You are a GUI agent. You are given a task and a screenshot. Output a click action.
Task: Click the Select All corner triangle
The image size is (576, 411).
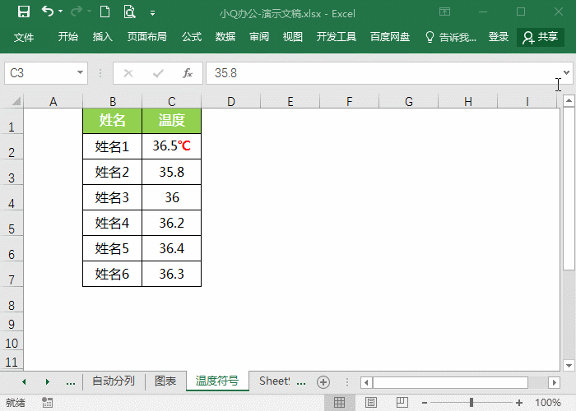pos(16,101)
